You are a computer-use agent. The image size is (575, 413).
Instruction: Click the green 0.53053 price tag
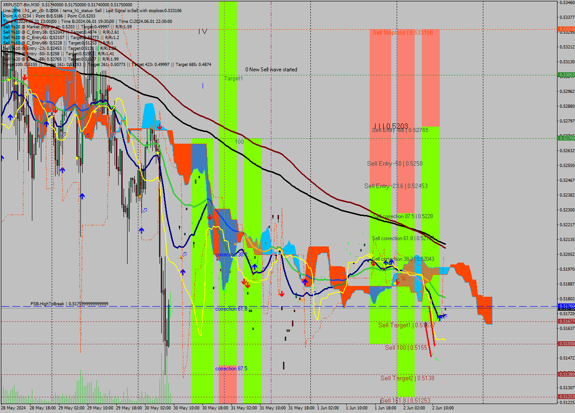tap(566, 75)
